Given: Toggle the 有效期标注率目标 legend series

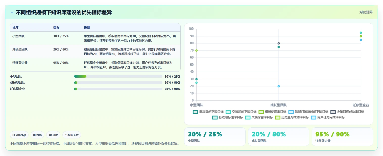Looking at the screenshot, I should point(228,117).
